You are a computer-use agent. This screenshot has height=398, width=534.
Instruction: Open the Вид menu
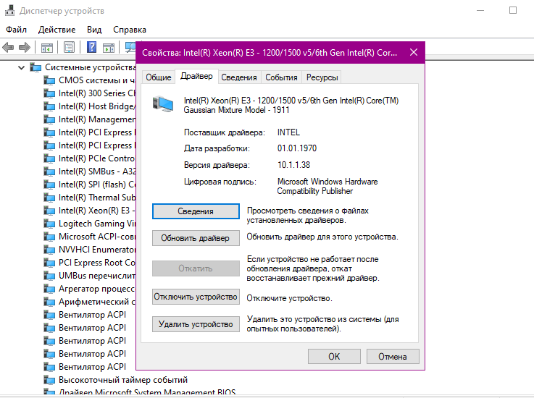pos(94,30)
